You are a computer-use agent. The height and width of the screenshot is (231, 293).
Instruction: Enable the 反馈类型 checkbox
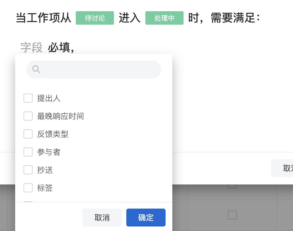[28, 134]
